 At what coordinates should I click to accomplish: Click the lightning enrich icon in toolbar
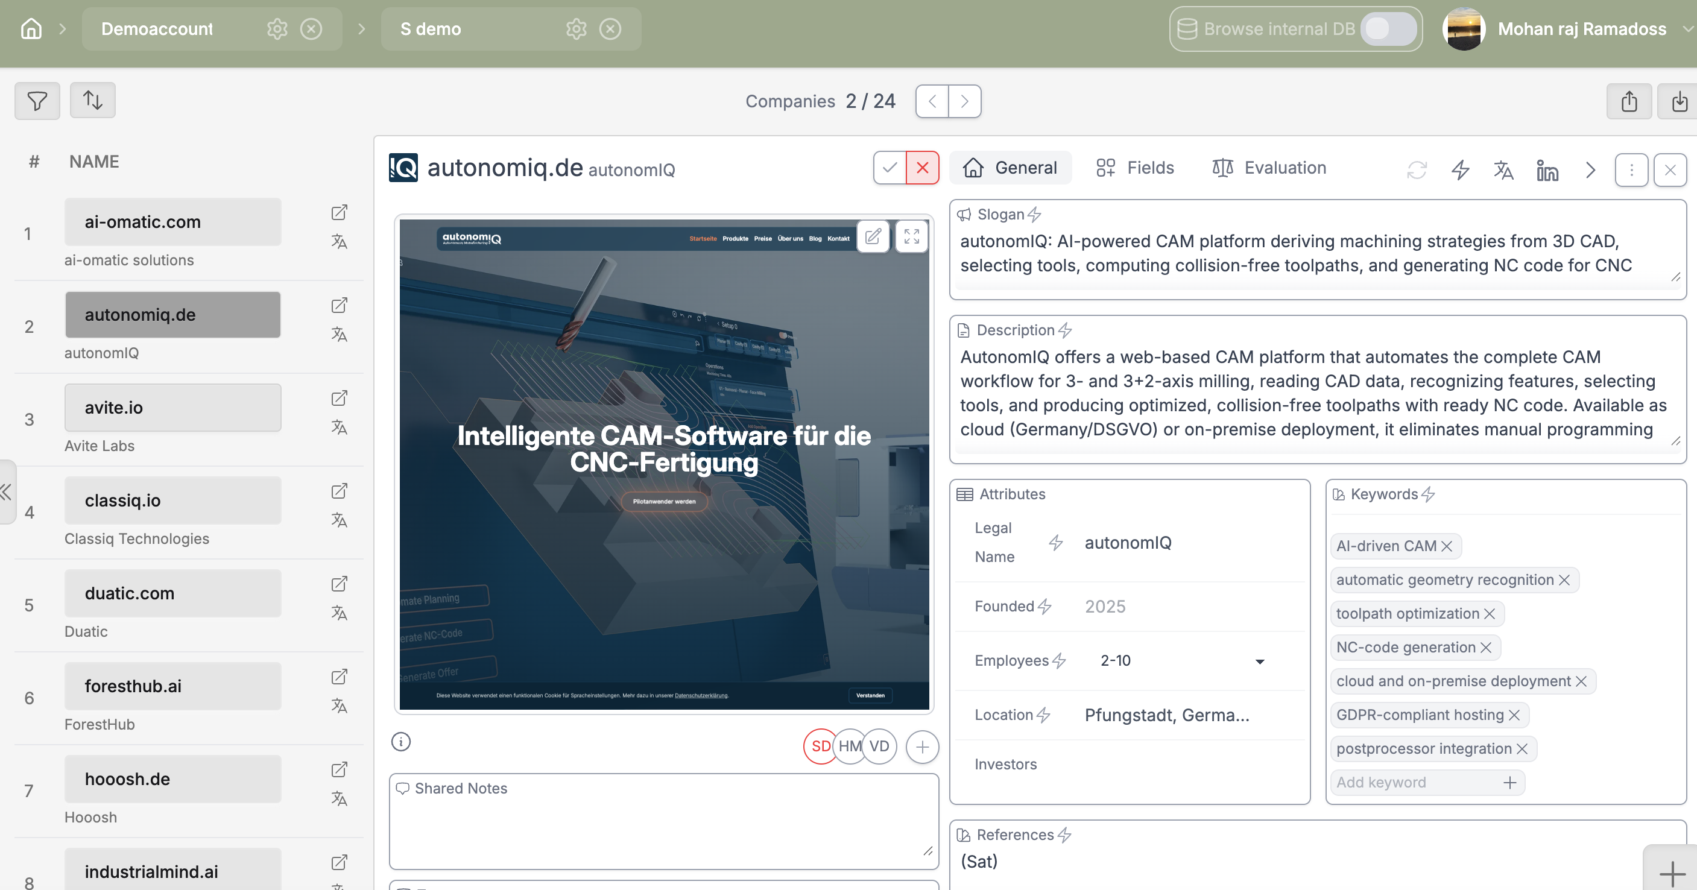coord(1461,170)
